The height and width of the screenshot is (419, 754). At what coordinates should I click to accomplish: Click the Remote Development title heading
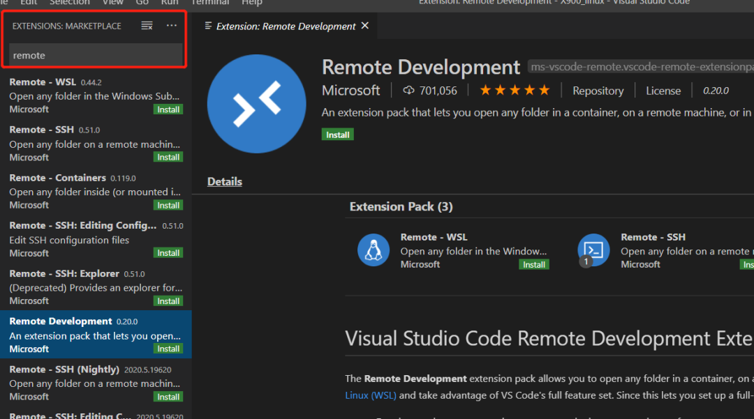(421, 67)
